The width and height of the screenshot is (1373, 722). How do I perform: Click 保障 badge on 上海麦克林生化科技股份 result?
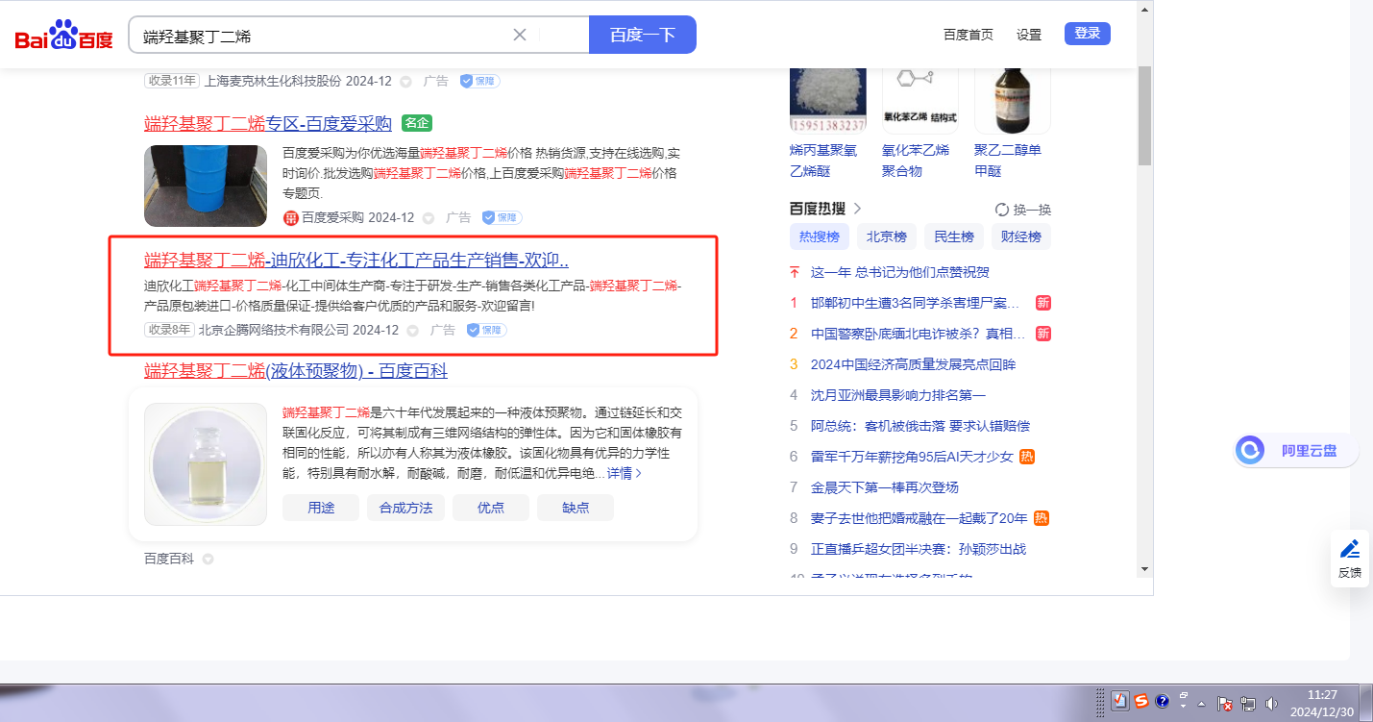click(x=479, y=81)
